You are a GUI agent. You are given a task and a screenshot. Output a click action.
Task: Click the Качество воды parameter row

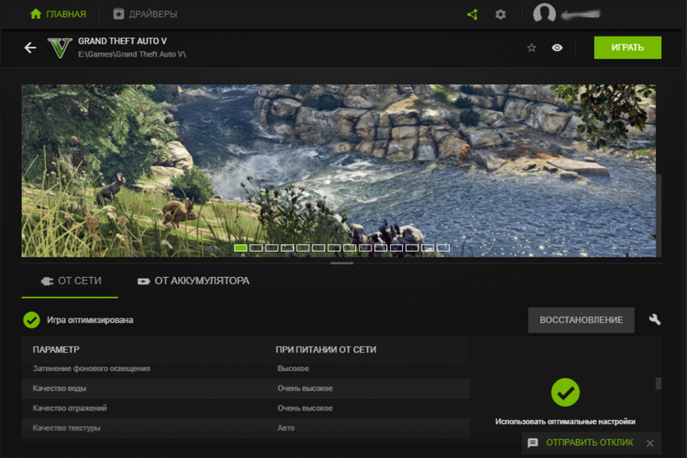[245, 389]
